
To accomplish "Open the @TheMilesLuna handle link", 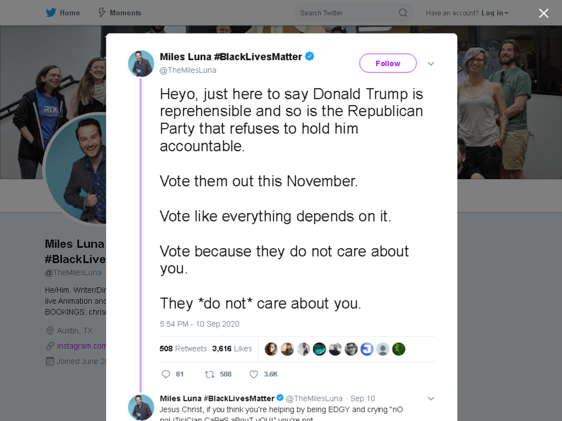I will click(188, 70).
